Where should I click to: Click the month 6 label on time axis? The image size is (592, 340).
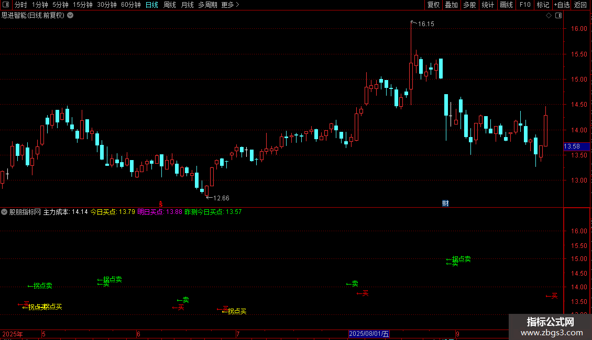tap(138, 334)
